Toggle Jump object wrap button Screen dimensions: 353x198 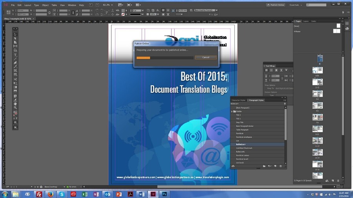coord(281,70)
